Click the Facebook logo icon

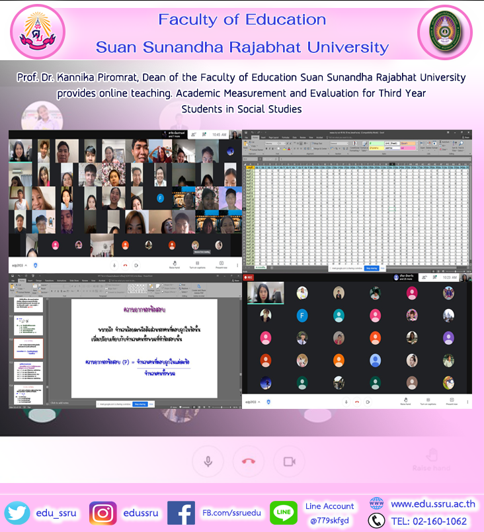pos(181,513)
